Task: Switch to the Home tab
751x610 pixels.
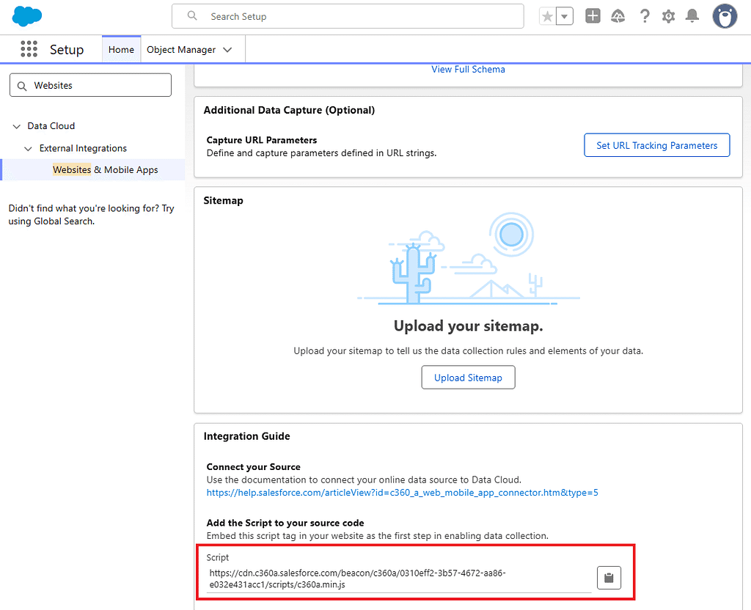Action: point(121,50)
